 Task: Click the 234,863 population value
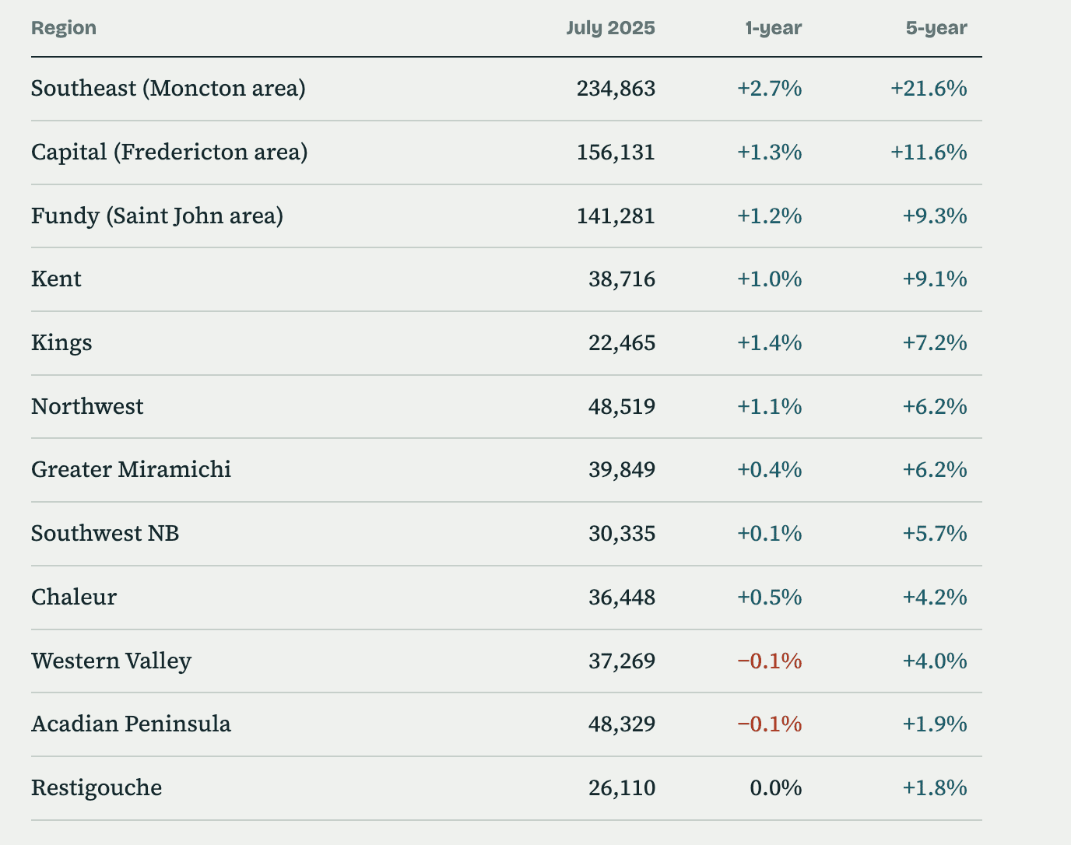[x=616, y=89]
